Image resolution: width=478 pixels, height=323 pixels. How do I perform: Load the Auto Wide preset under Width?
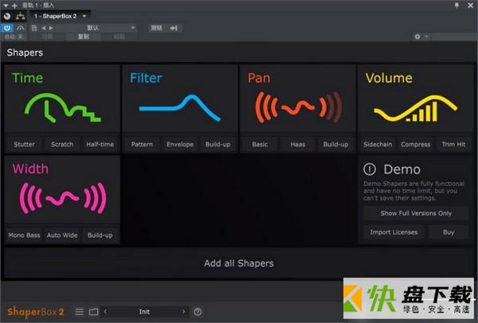click(62, 235)
